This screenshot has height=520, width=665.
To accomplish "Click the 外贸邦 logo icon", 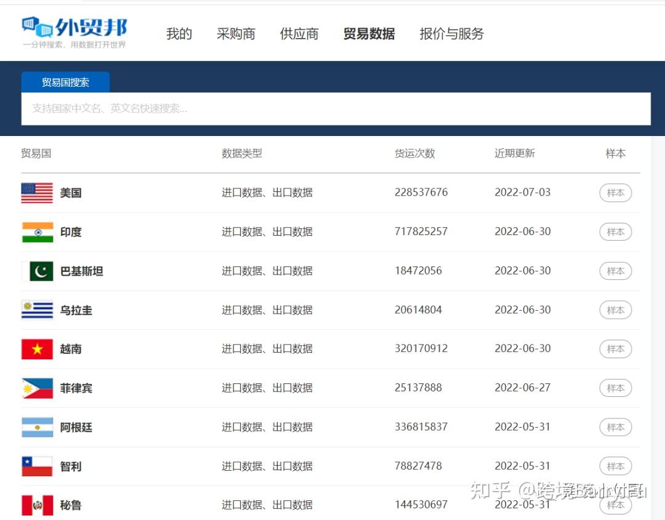I will point(38,27).
